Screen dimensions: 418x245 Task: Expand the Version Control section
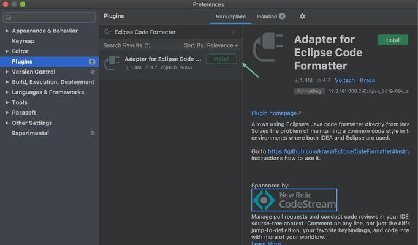7,72
